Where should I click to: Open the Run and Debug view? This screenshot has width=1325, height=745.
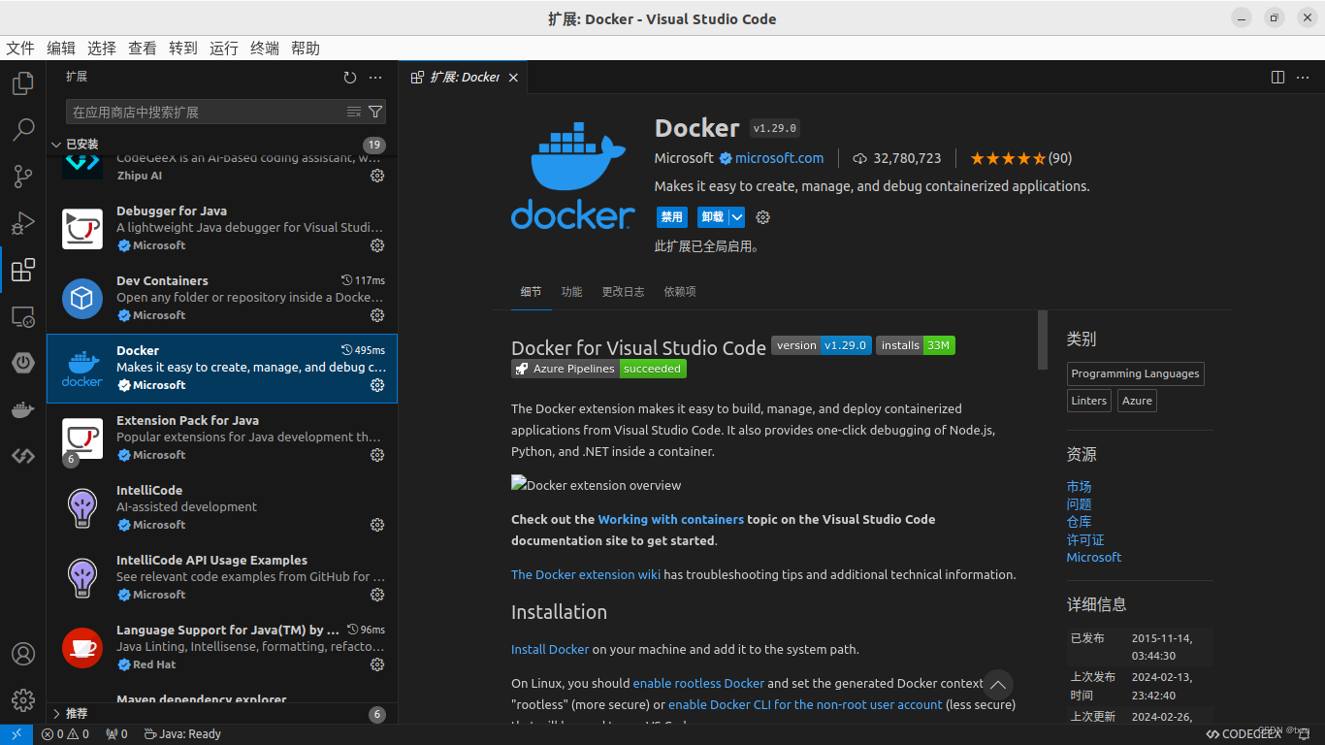click(23, 222)
